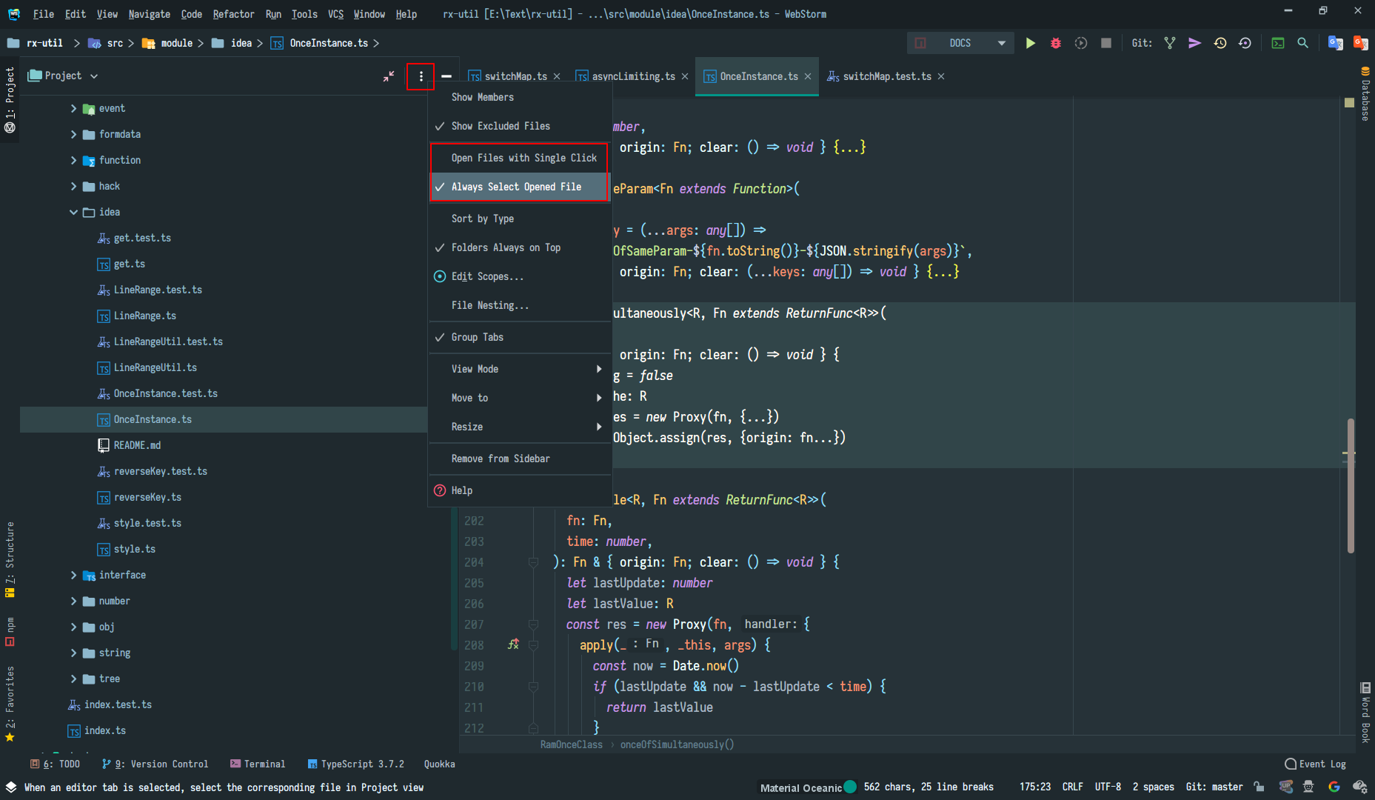Show Git history clock icon
This screenshot has width=1375, height=800.
(1220, 43)
